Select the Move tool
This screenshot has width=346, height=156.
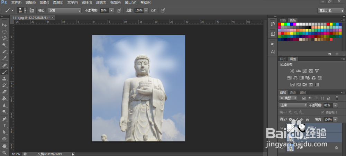4,25
